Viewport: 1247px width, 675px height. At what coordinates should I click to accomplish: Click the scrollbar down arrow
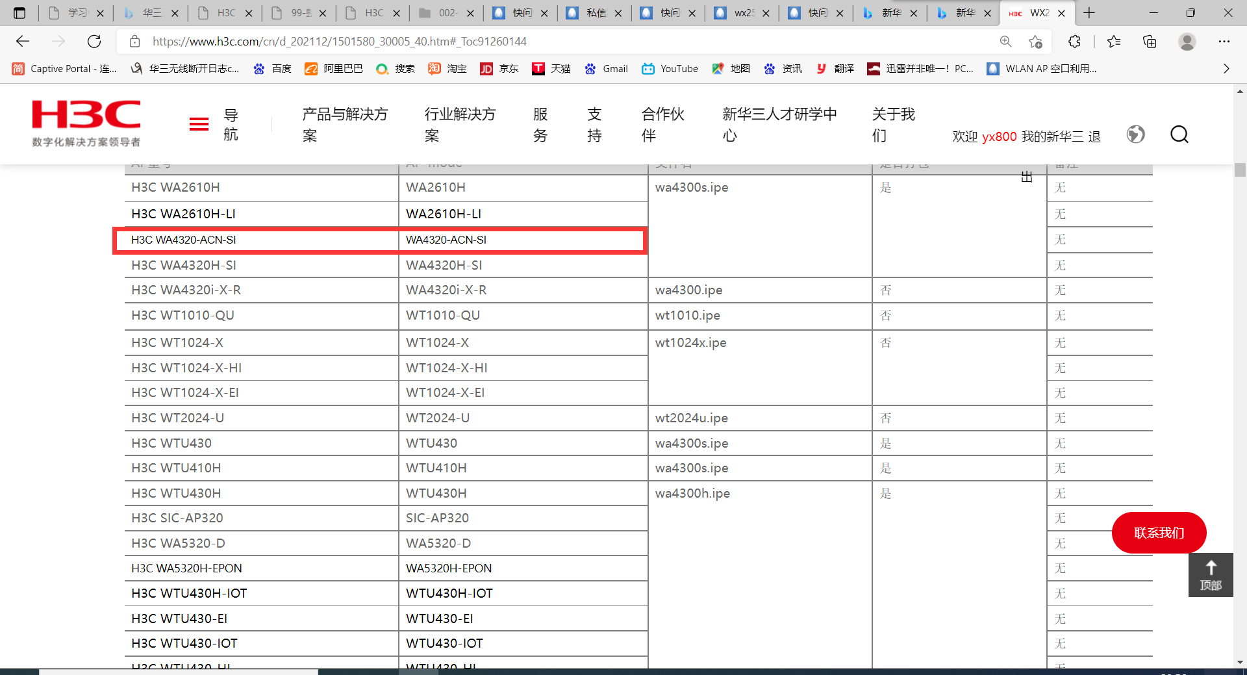[x=1240, y=662]
